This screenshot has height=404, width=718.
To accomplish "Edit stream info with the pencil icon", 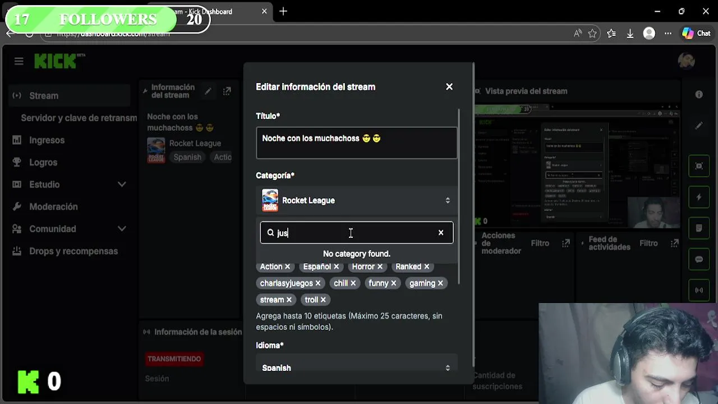I will [208, 91].
